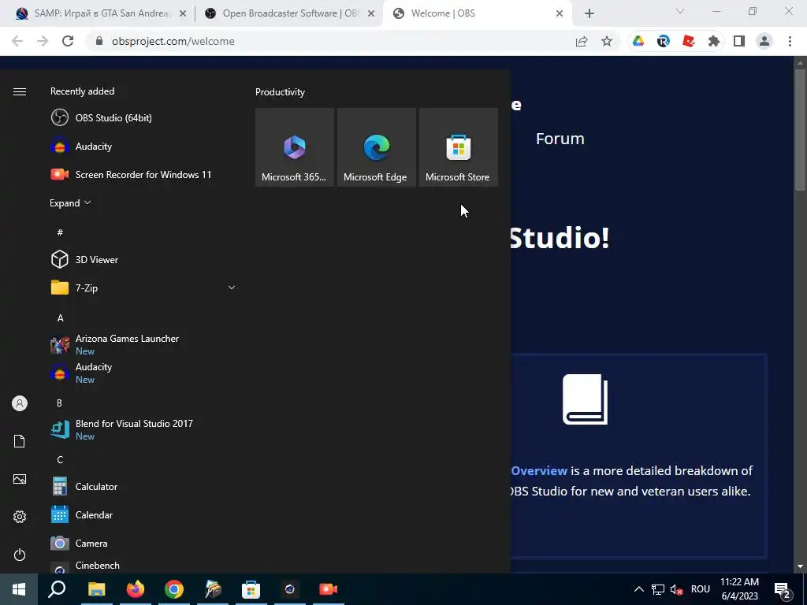
Task: Open Camera app
Action: click(x=143, y=543)
